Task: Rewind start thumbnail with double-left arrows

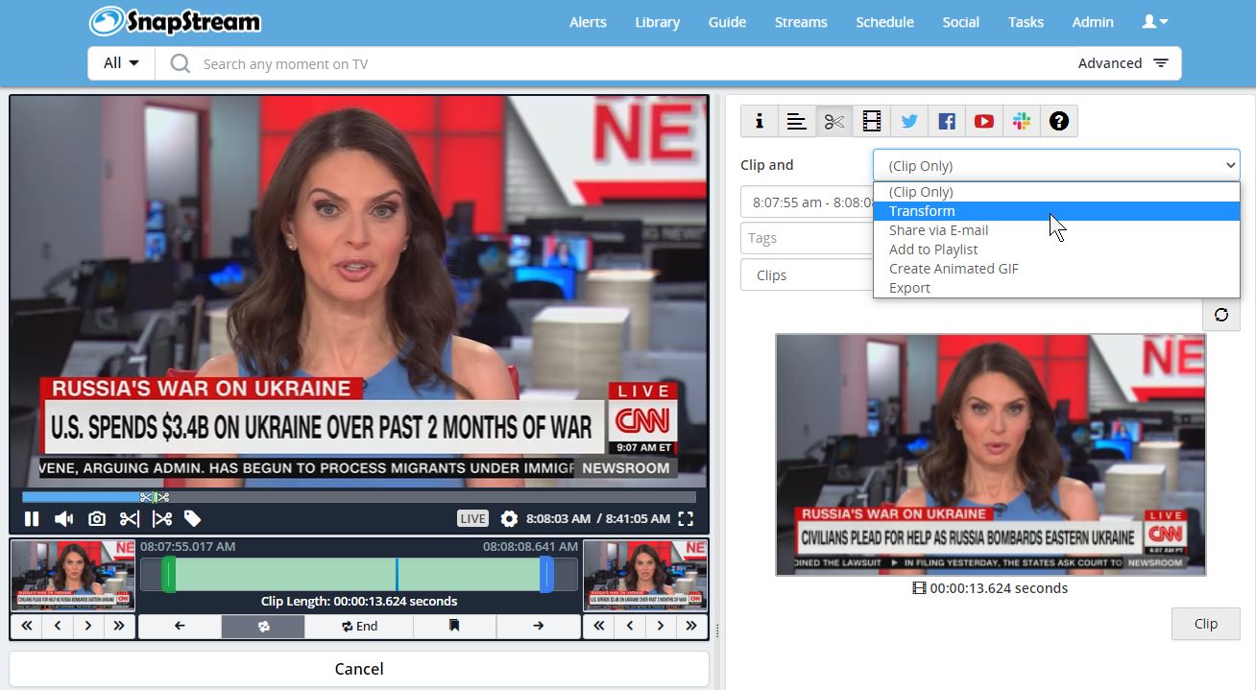Action: pos(26,626)
